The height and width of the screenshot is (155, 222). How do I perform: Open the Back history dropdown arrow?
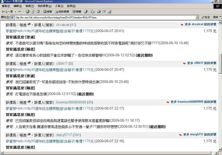coord(15,12)
